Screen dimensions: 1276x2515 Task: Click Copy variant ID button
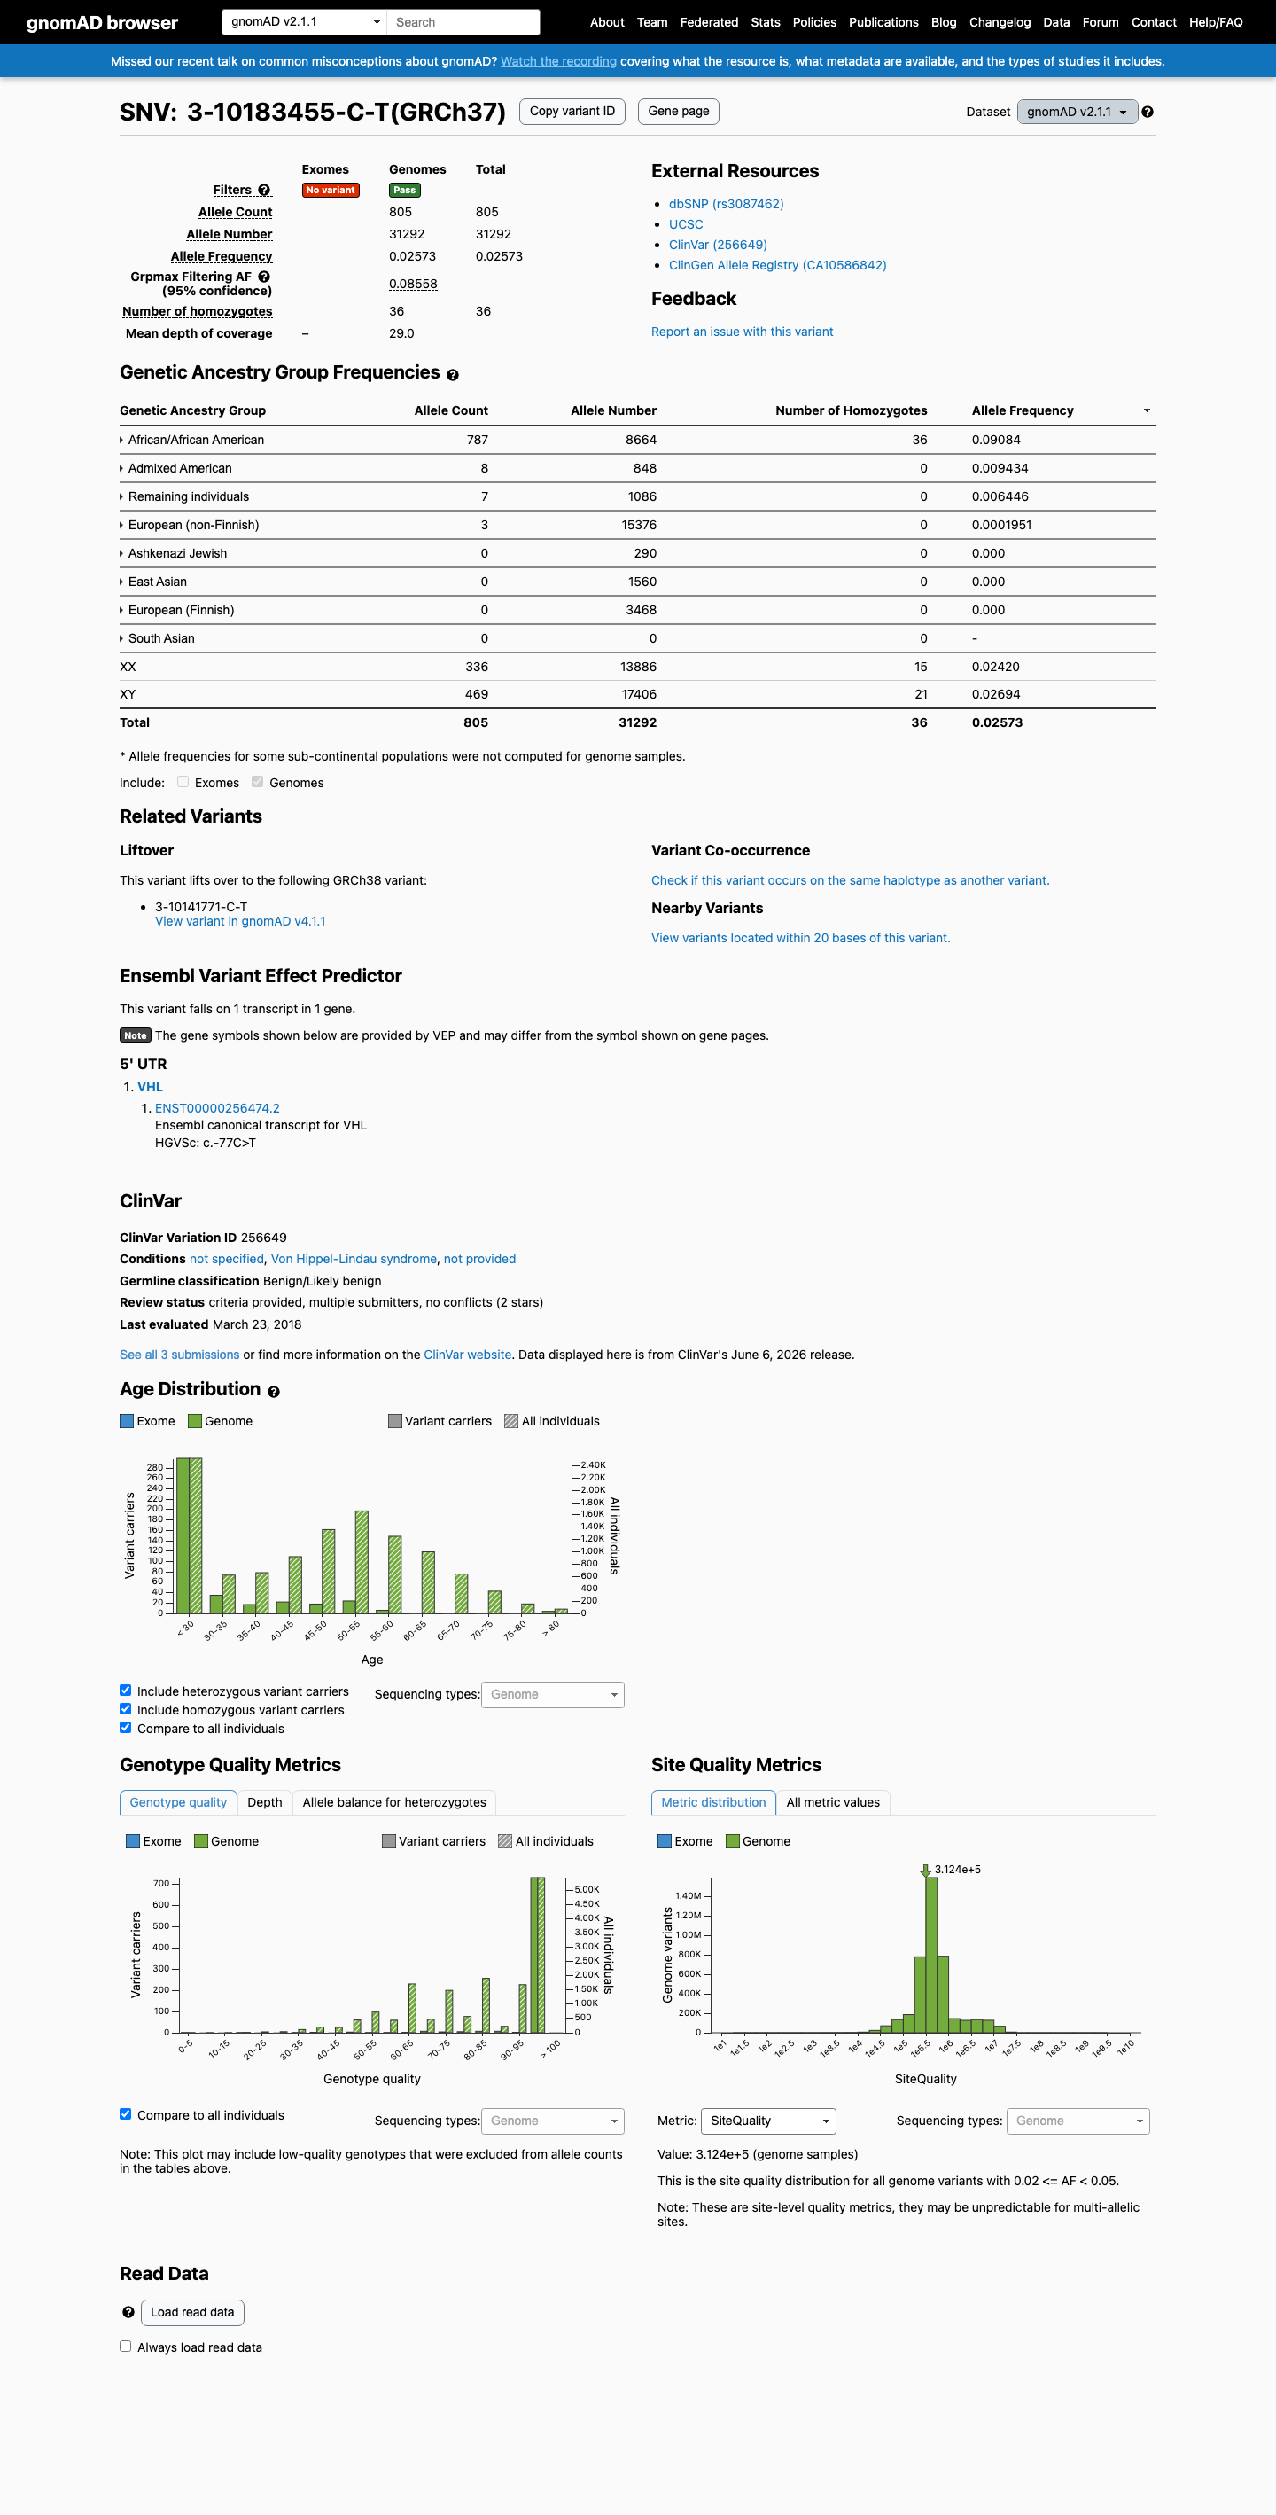pos(572,112)
